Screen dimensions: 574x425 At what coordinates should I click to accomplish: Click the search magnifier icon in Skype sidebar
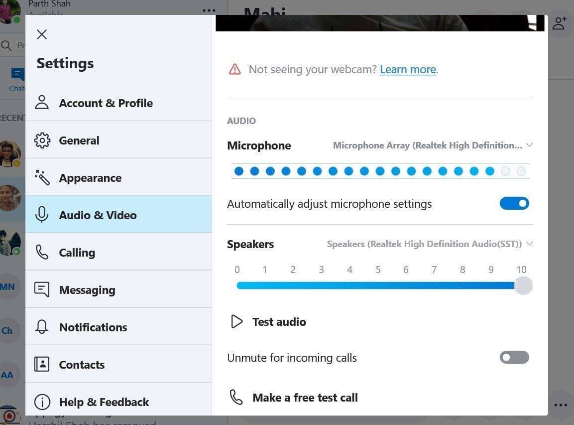pyautogui.click(x=6, y=45)
